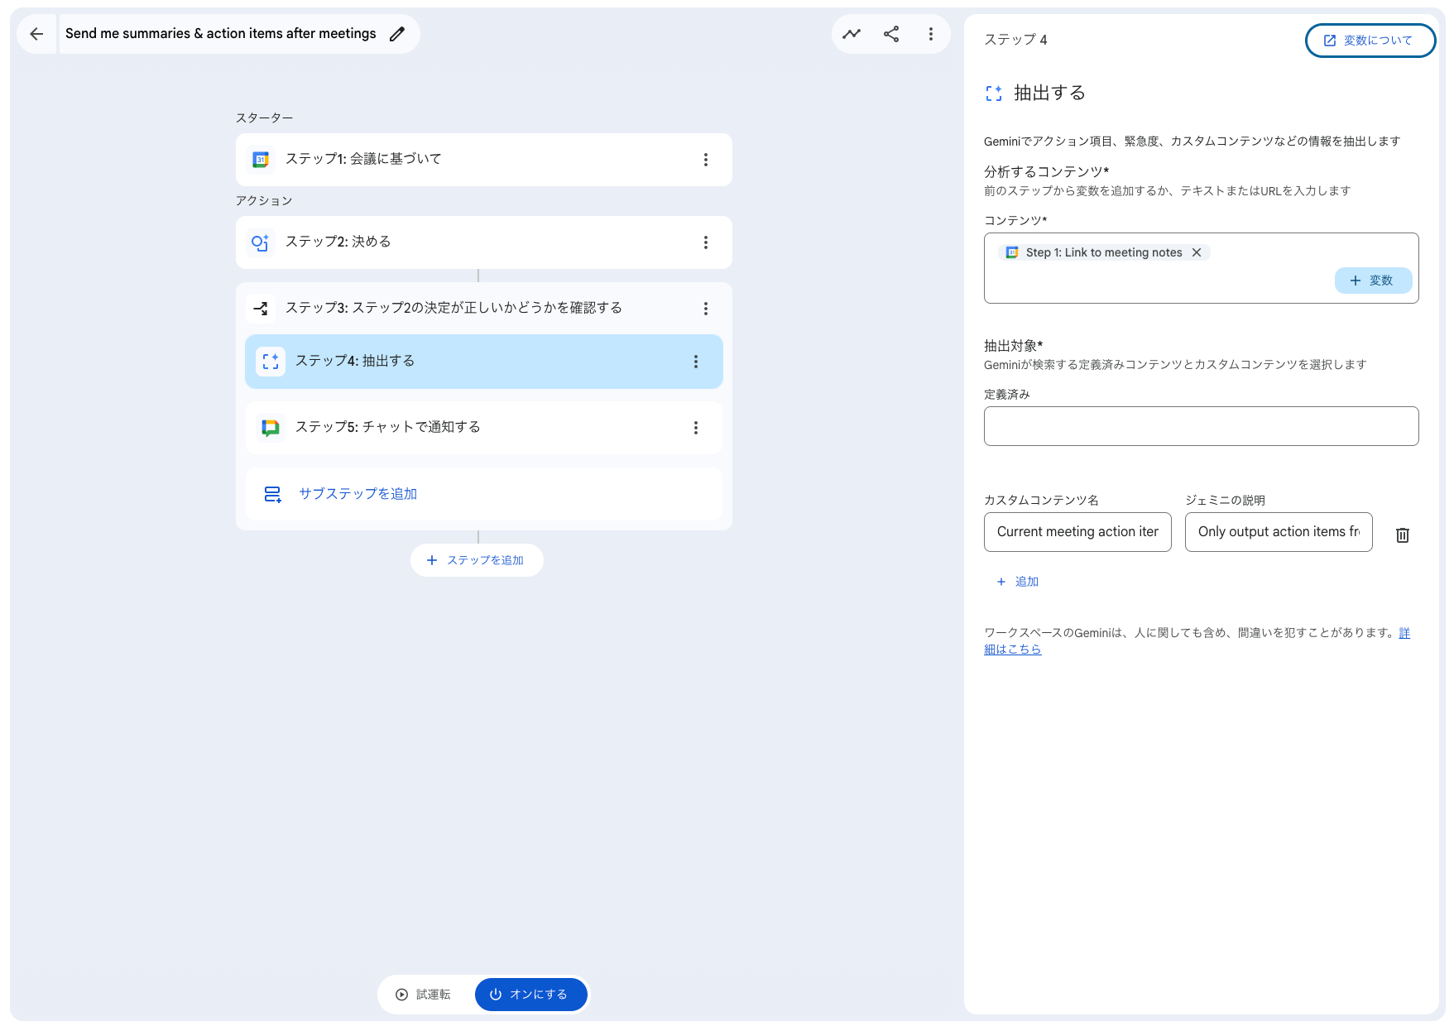
Task: Select the Gemini icon on ステップ2 決める
Action: (260, 242)
